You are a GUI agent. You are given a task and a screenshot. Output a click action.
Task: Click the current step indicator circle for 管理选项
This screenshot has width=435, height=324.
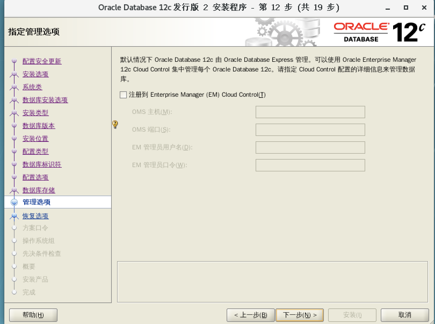click(x=14, y=202)
